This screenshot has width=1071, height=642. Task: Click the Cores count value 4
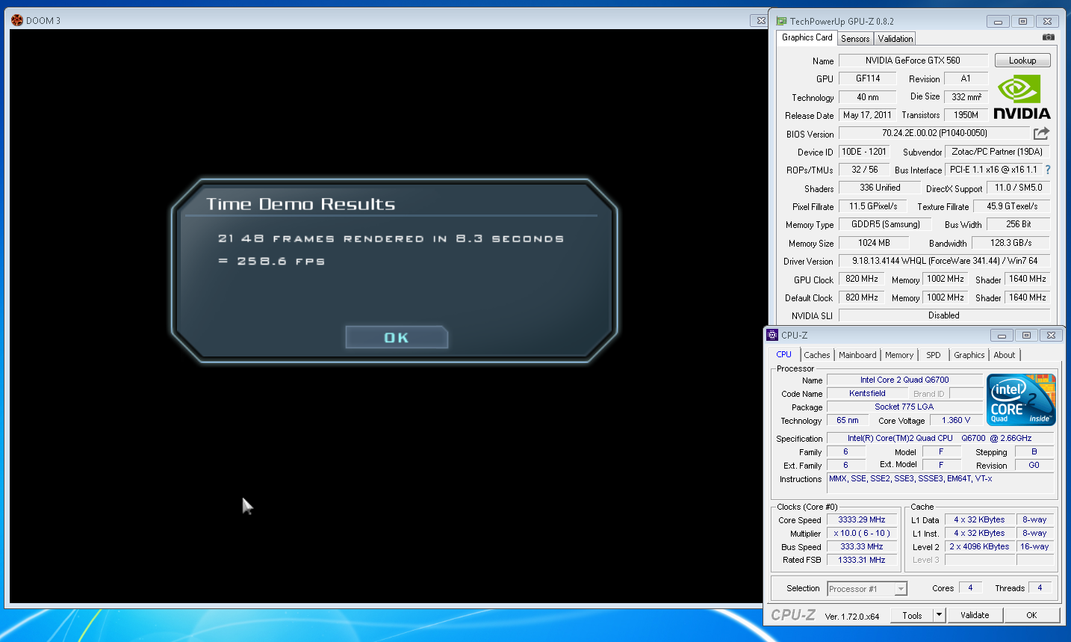point(970,588)
